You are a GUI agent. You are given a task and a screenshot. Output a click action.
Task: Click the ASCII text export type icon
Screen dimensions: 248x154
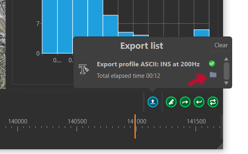point(84,69)
